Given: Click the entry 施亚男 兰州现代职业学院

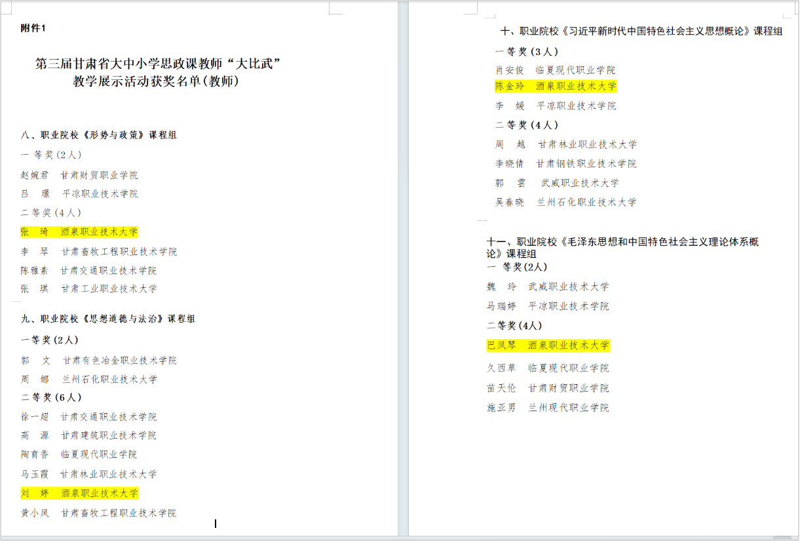Looking at the screenshot, I should coord(548,407).
